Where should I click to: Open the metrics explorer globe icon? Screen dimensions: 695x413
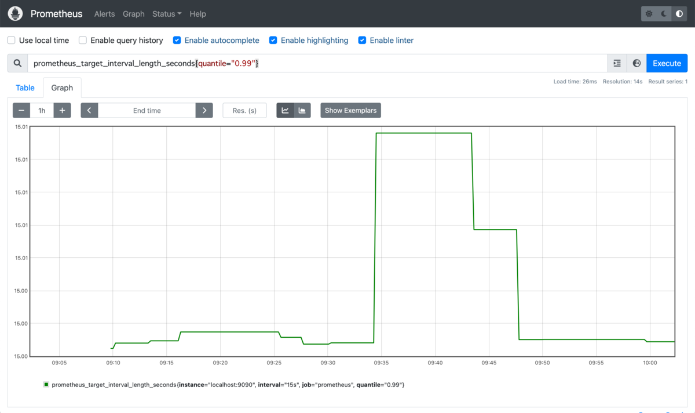click(x=637, y=63)
